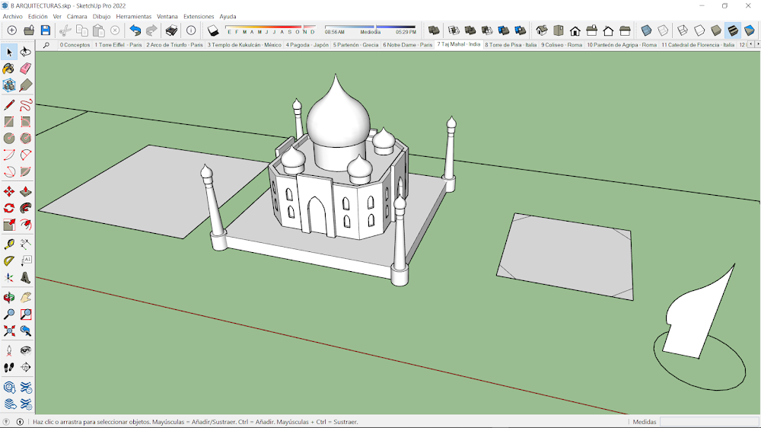Viewport: 761px width, 428px height.
Task: Activate the Move tool
Action: (9, 191)
